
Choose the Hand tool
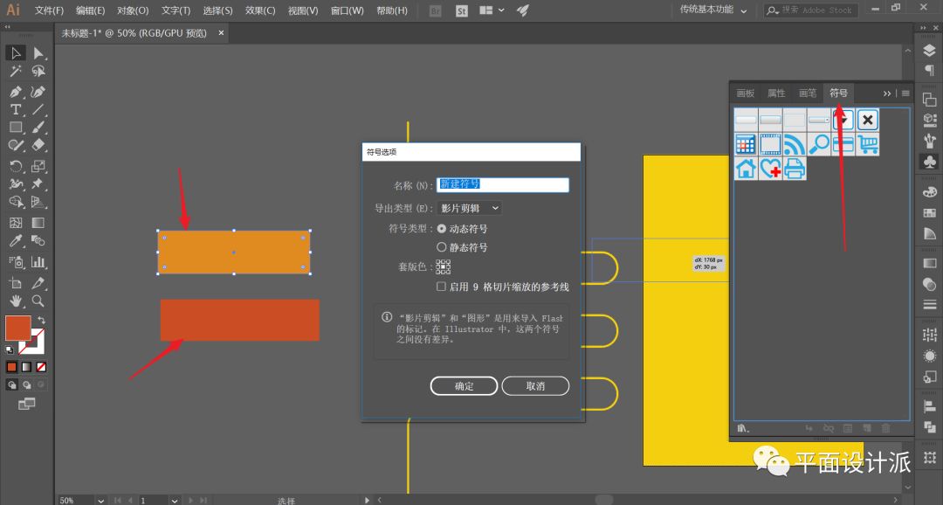point(16,301)
